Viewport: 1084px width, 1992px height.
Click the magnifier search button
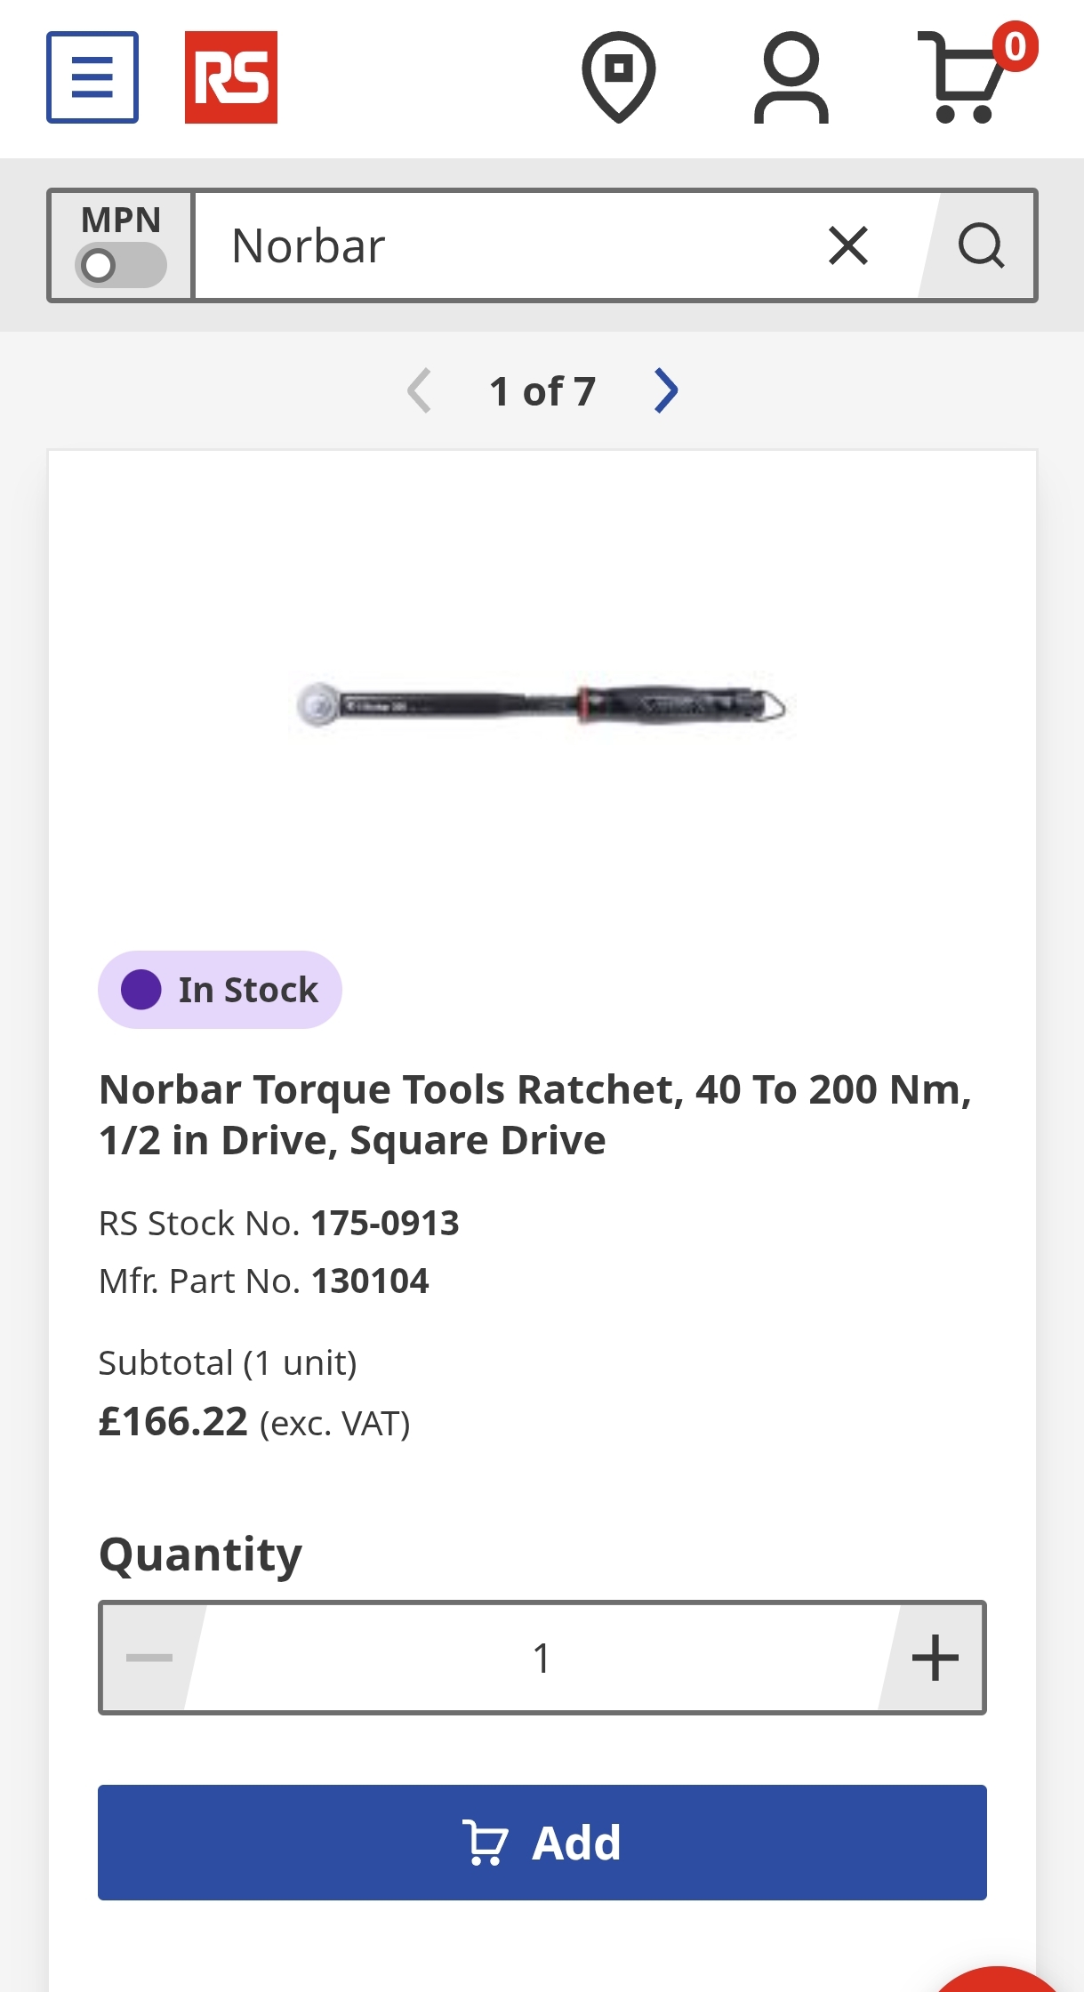[x=981, y=245]
